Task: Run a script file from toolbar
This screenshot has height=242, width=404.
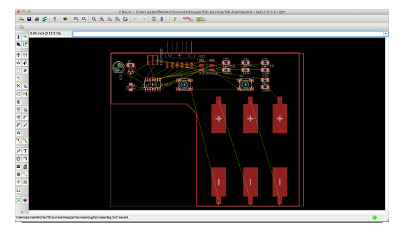Action: [76, 19]
